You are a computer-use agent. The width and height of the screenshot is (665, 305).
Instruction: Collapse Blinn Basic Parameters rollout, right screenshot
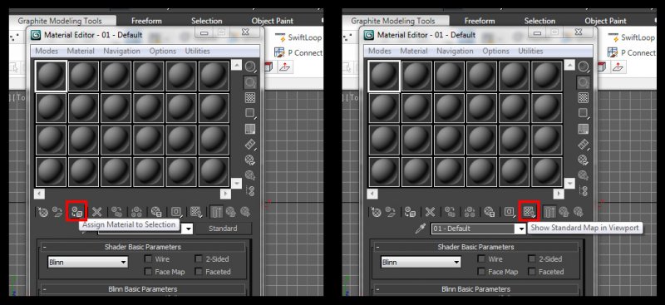475,289
